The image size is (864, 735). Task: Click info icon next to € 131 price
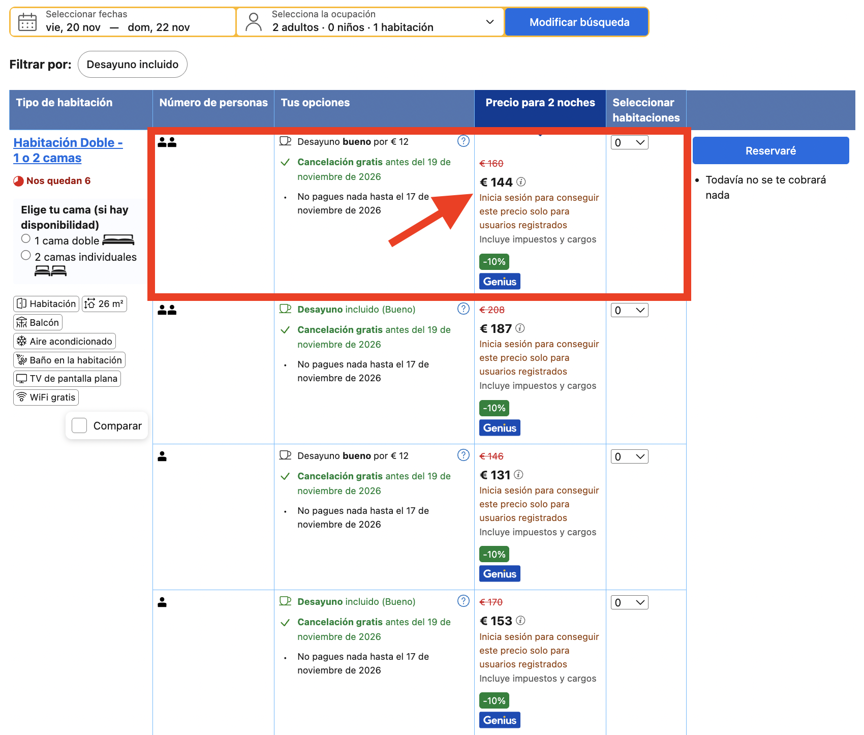(518, 474)
